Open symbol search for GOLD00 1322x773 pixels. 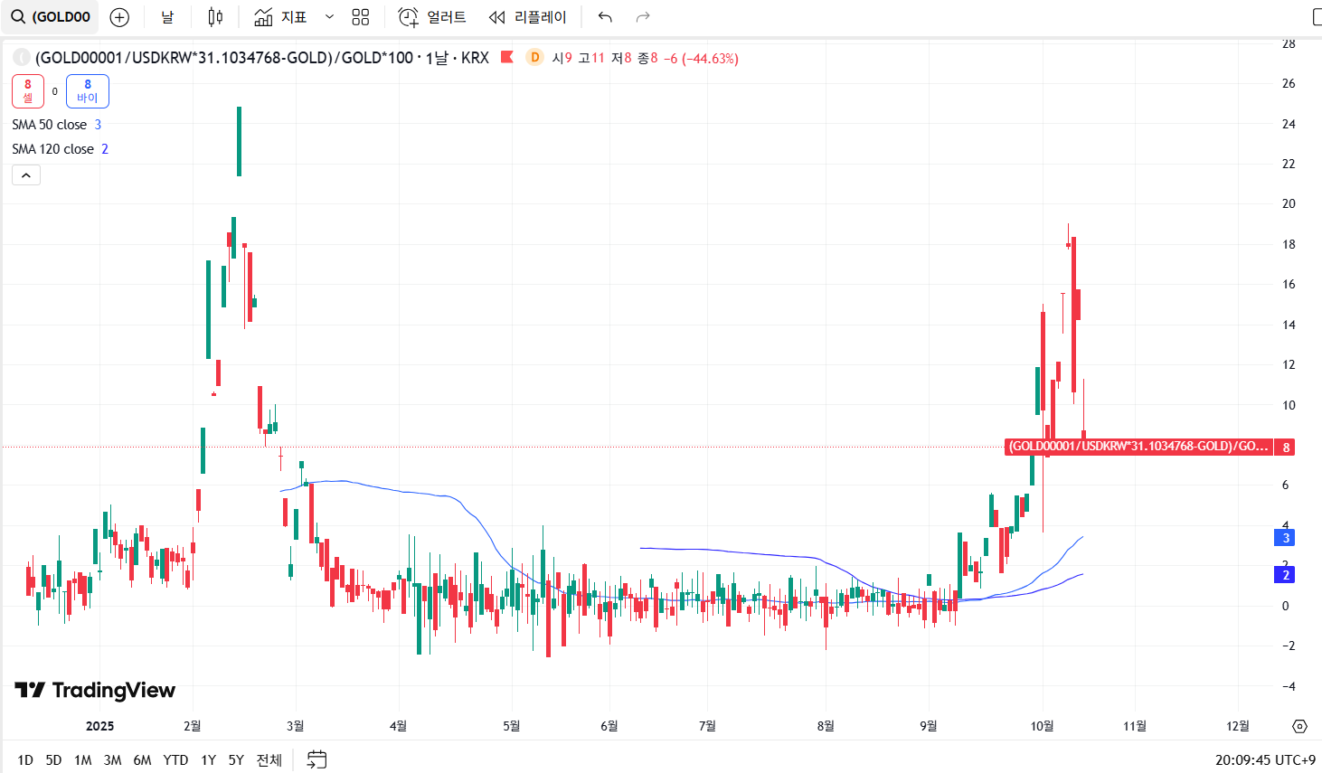(x=51, y=17)
